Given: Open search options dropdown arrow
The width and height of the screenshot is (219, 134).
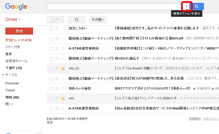Looking at the screenshot, I should [187, 6].
